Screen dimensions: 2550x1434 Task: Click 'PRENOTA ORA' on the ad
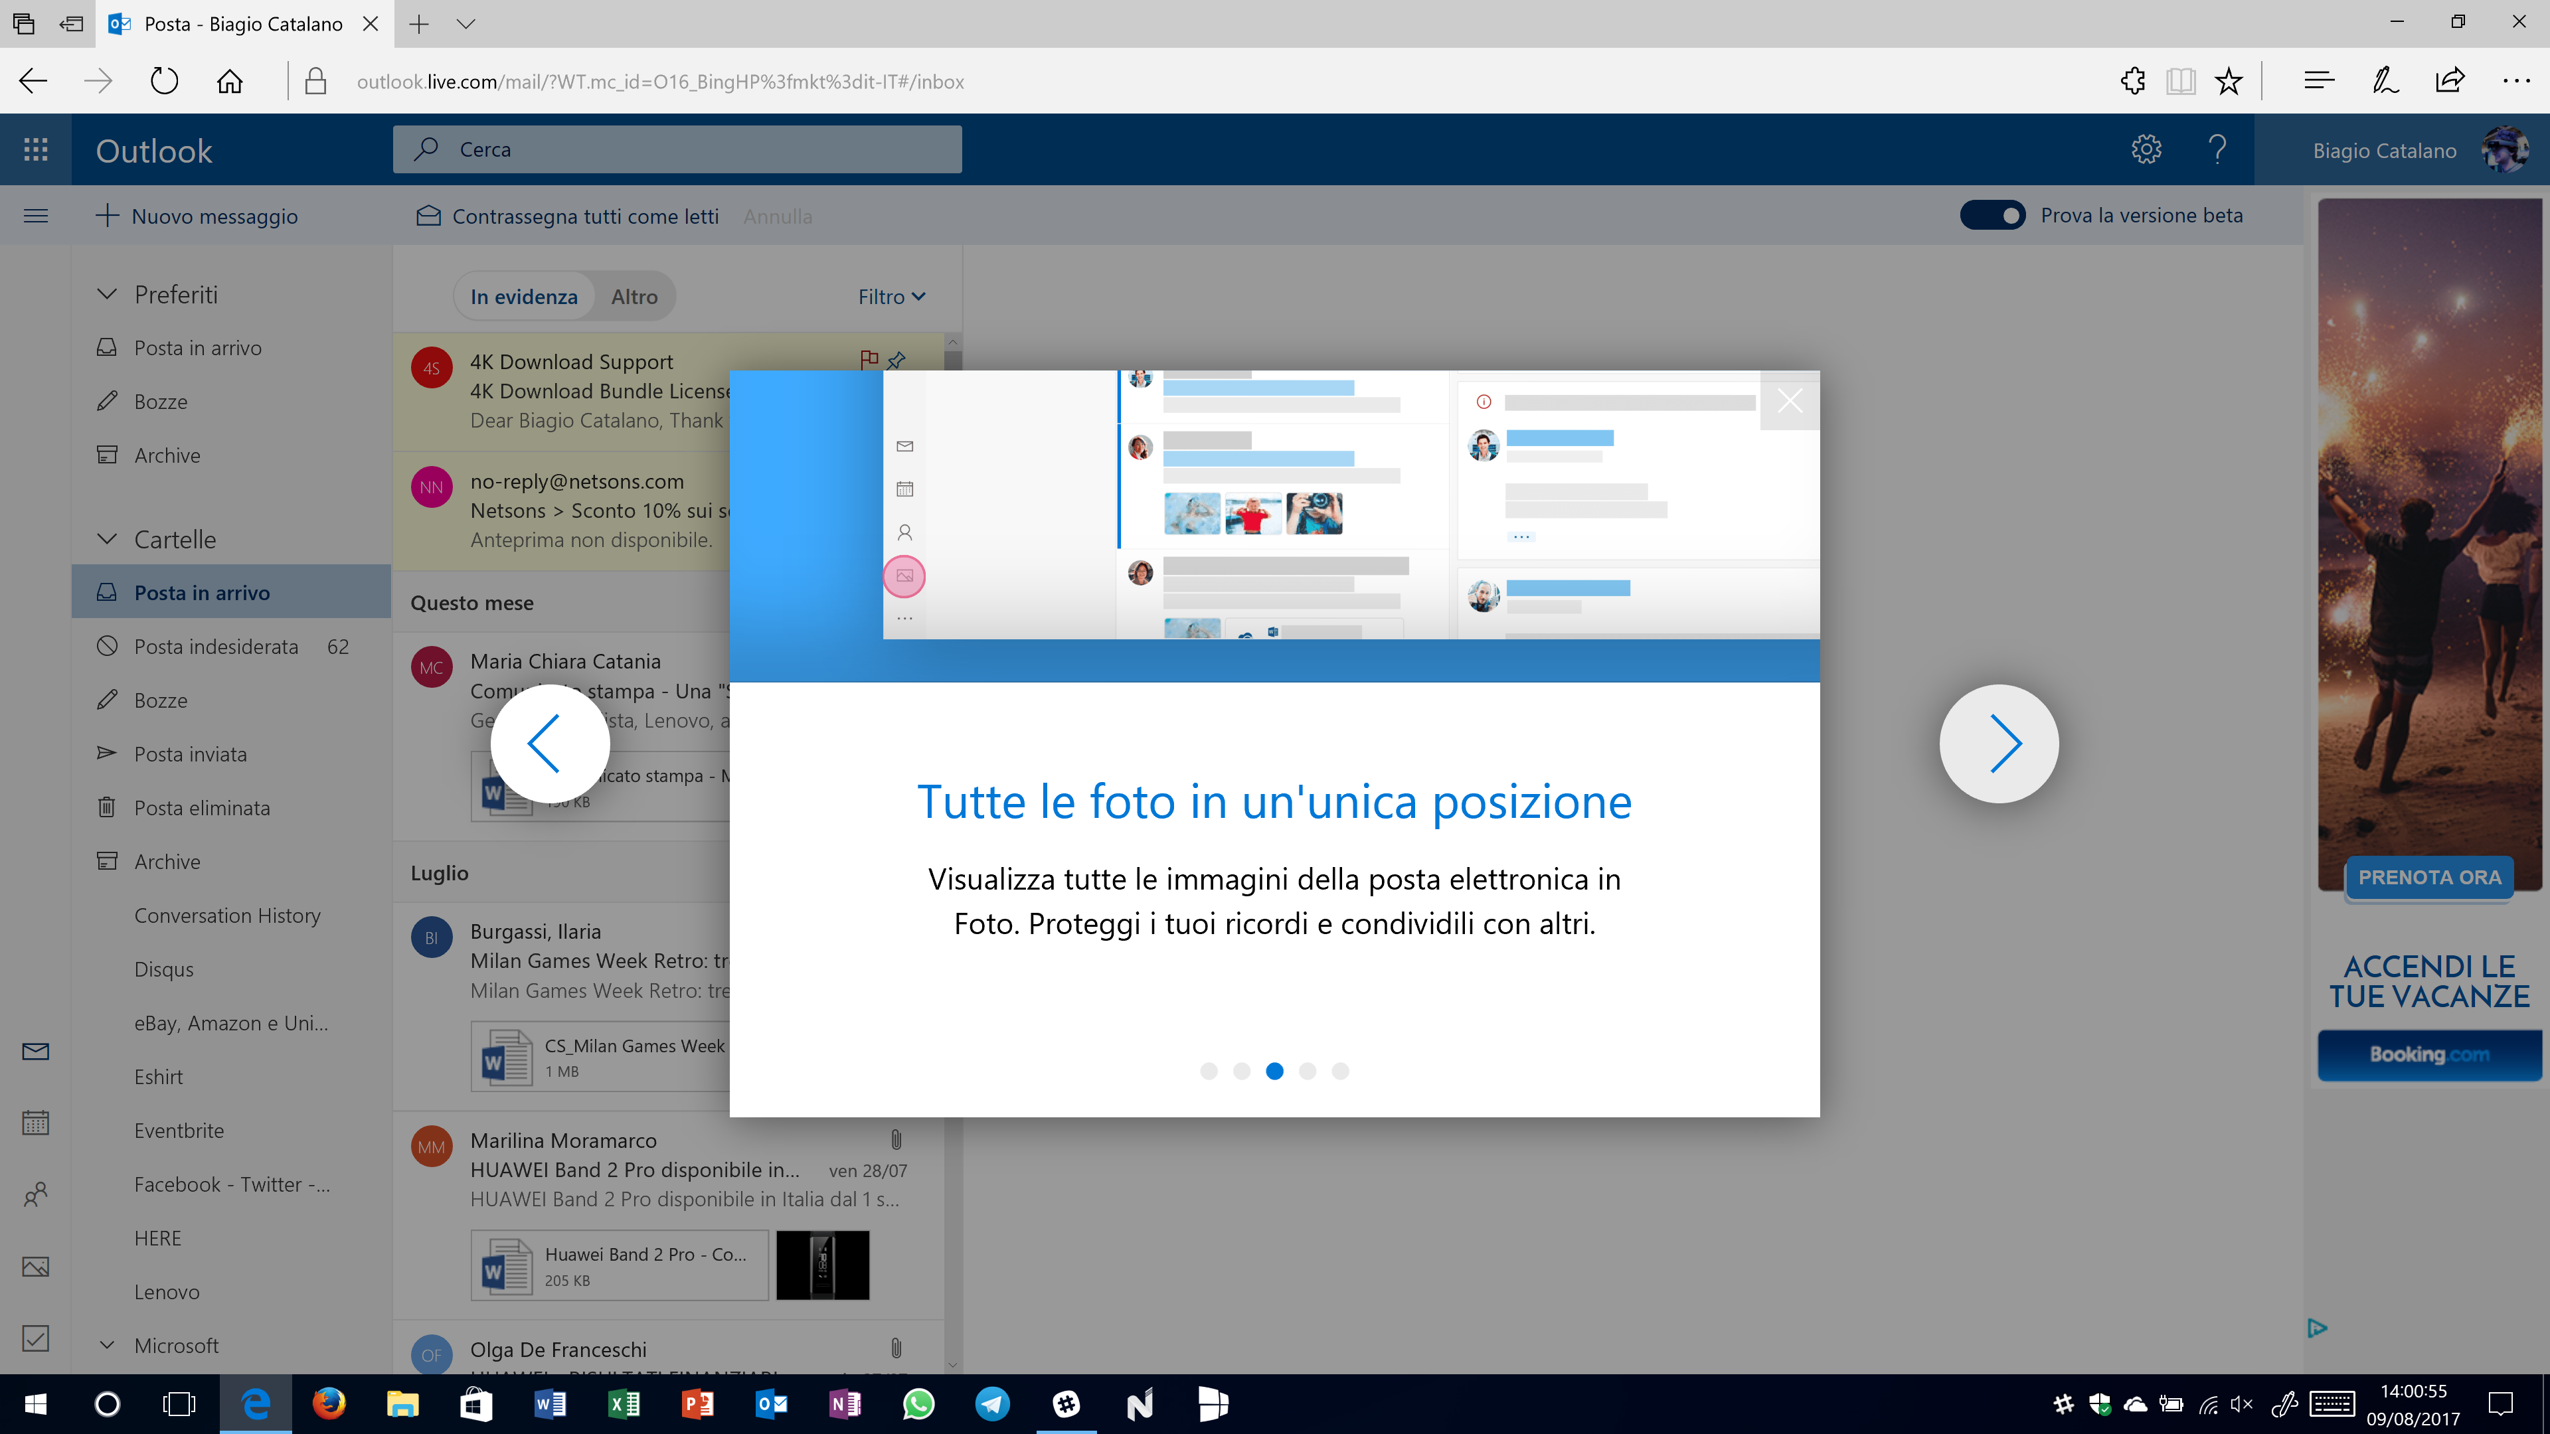click(2429, 877)
